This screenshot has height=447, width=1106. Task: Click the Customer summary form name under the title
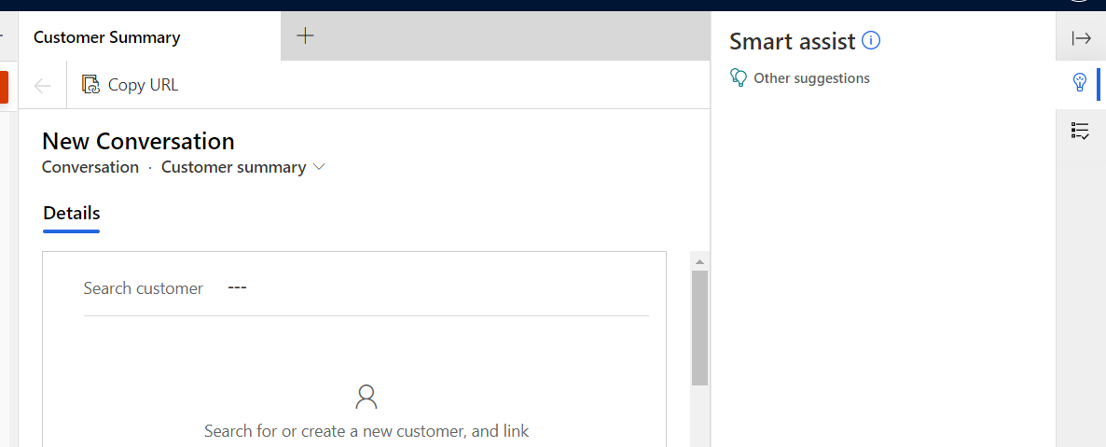coord(233,167)
